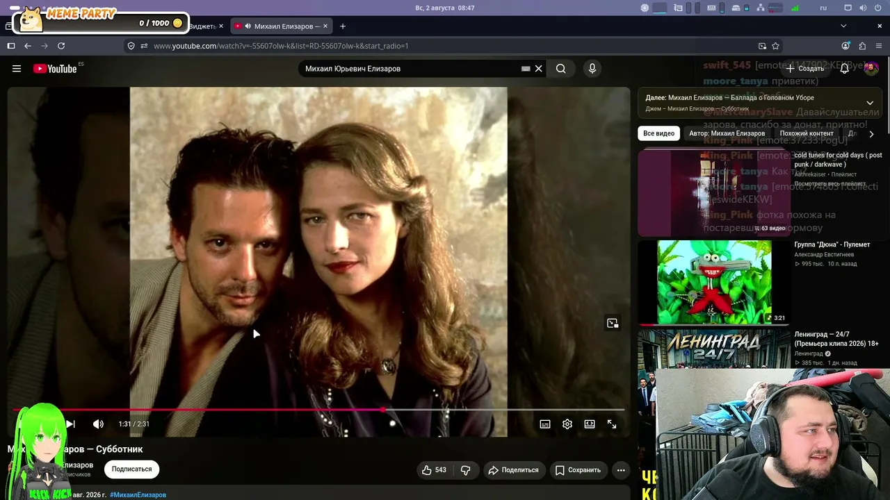Select the Автор: Михаил Елизаров chip
Image resolution: width=890 pixels, height=500 pixels.
coord(727,133)
